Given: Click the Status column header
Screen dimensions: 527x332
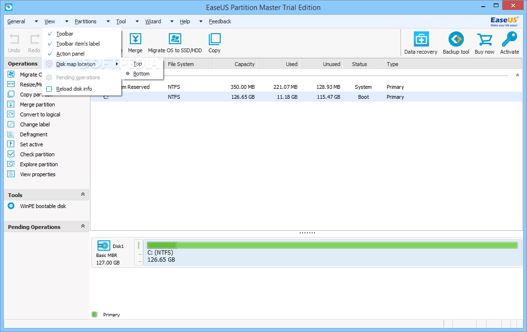Looking at the screenshot, I should (x=363, y=64).
